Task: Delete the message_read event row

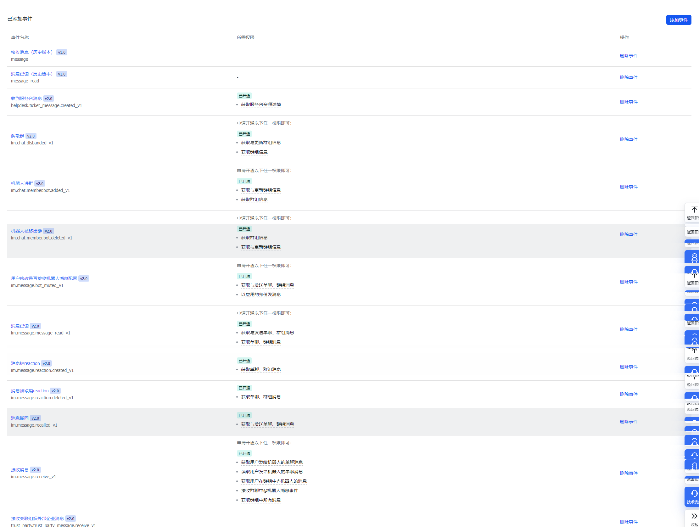Action: (x=629, y=77)
